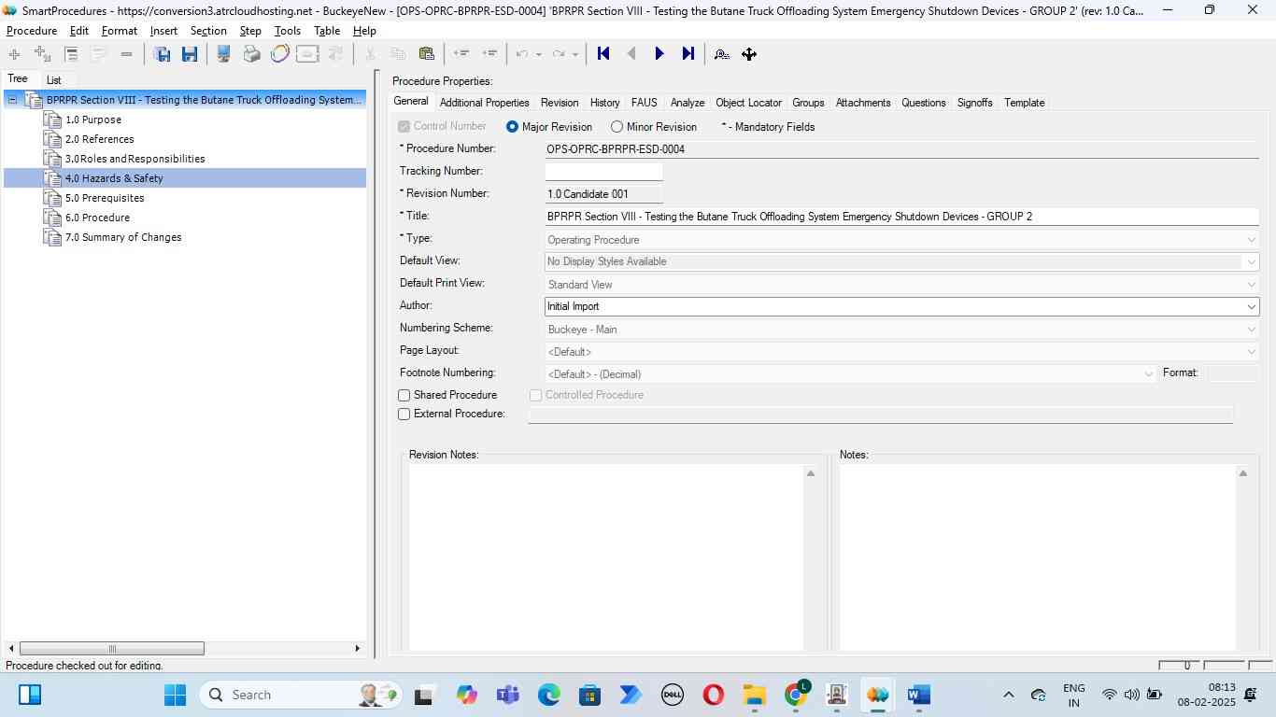Screen dimensions: 1276x717
Task: Switch to the List tab
Action: point(53,80)
